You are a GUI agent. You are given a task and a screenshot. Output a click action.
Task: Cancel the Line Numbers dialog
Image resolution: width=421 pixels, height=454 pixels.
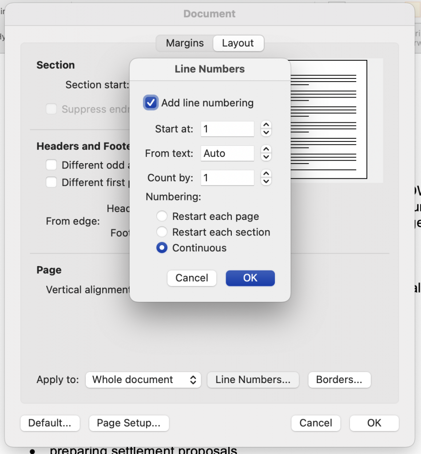191,278
